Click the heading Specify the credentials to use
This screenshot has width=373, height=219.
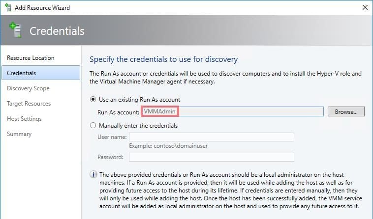tap(163, 59)
